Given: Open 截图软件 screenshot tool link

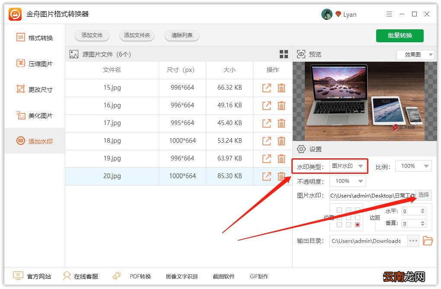Looking at the screenshot, I should tap(224, 276).
